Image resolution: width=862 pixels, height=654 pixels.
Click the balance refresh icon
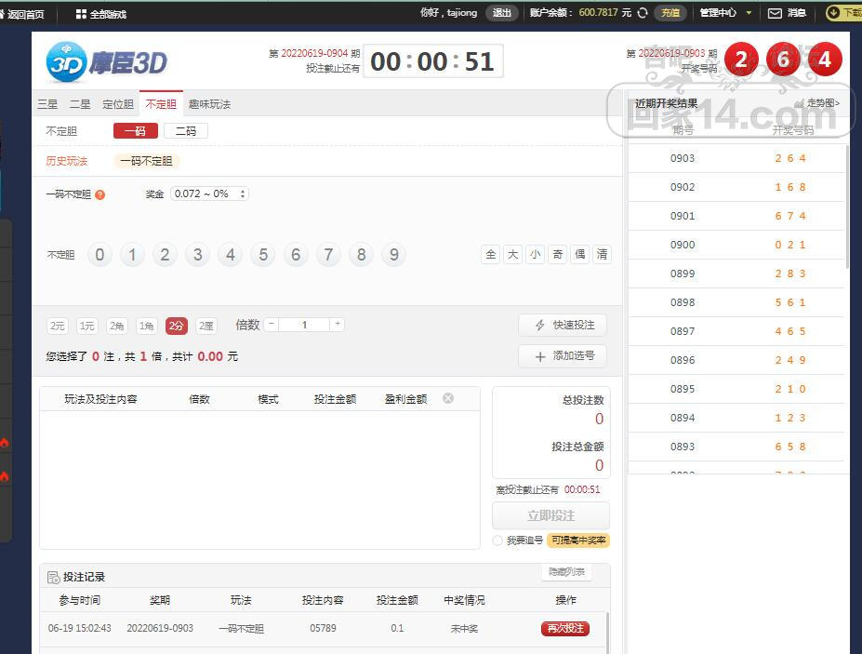click(x=643, y=13)
